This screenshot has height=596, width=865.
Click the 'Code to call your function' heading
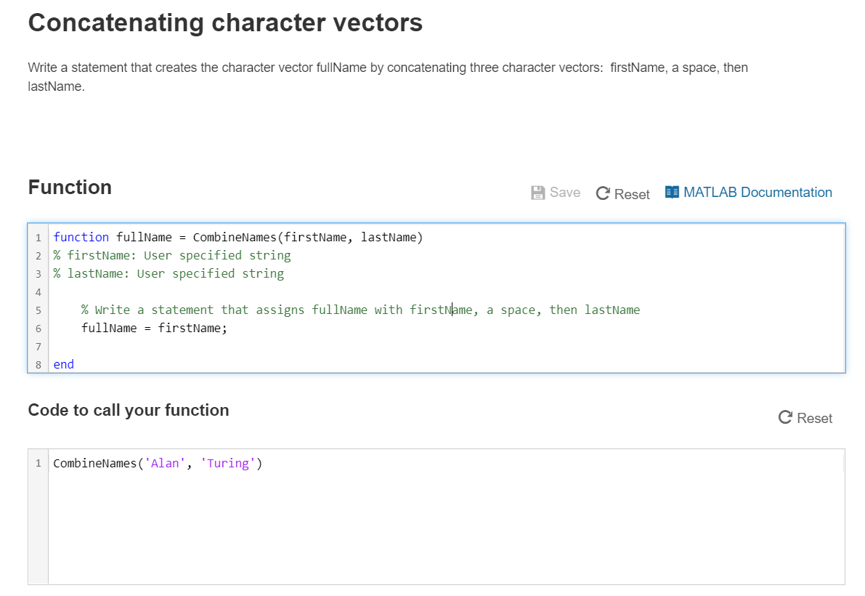129,411
